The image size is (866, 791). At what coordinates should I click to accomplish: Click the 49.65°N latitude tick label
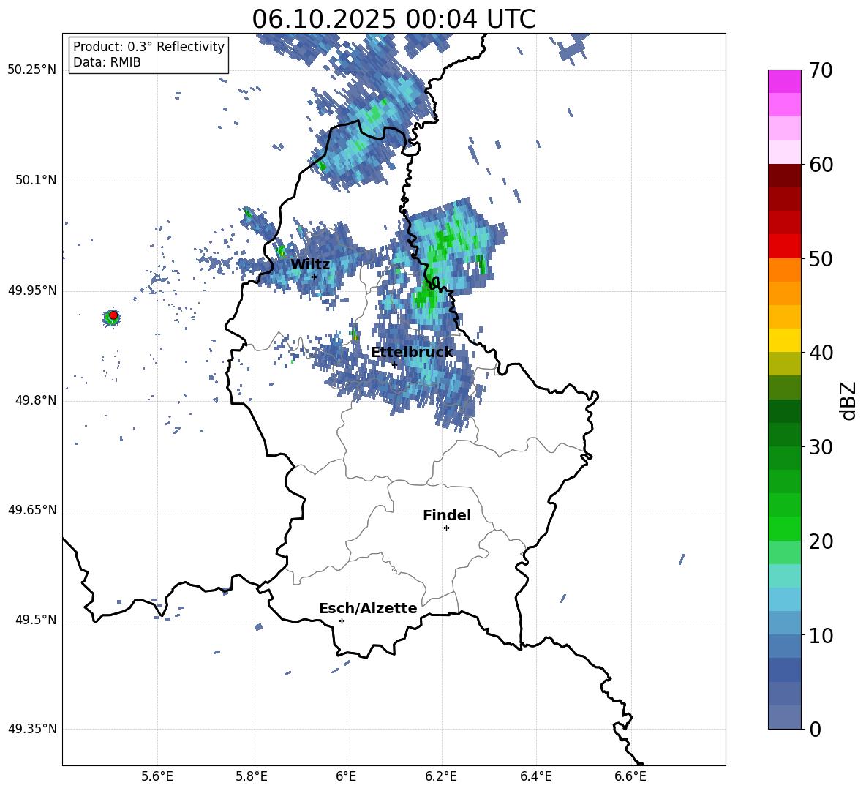32,510
